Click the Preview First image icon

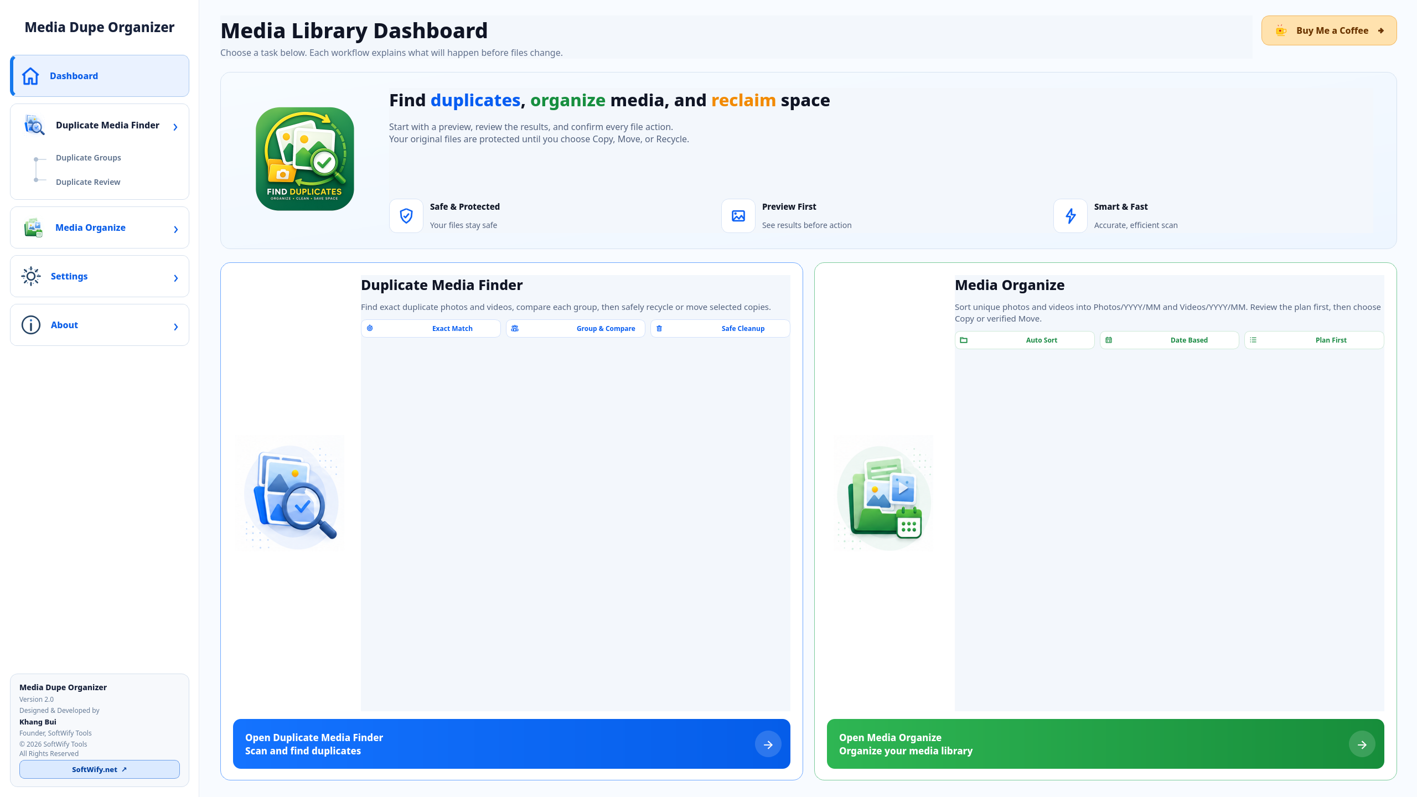tap(738, 216)
